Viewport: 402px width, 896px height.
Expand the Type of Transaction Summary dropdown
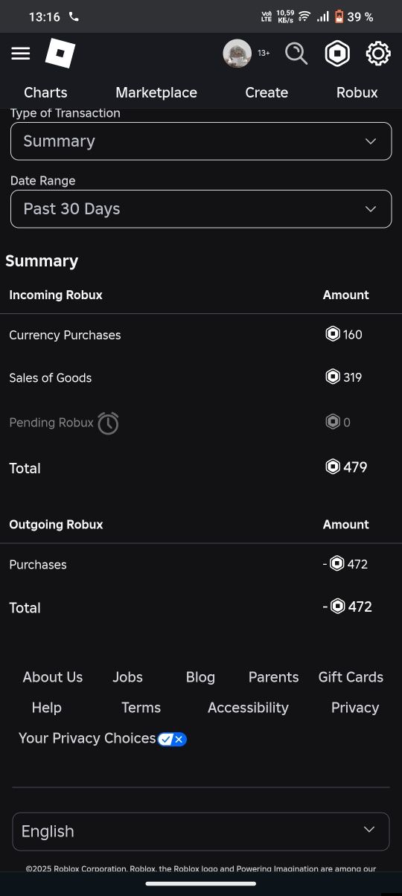click(201, 141)
